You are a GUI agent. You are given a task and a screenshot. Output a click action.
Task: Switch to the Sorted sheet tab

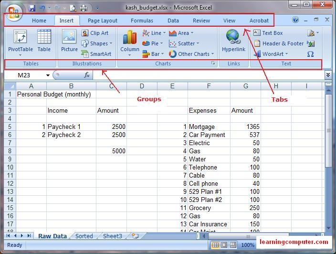pyautogui.click(x=84, y=236)
